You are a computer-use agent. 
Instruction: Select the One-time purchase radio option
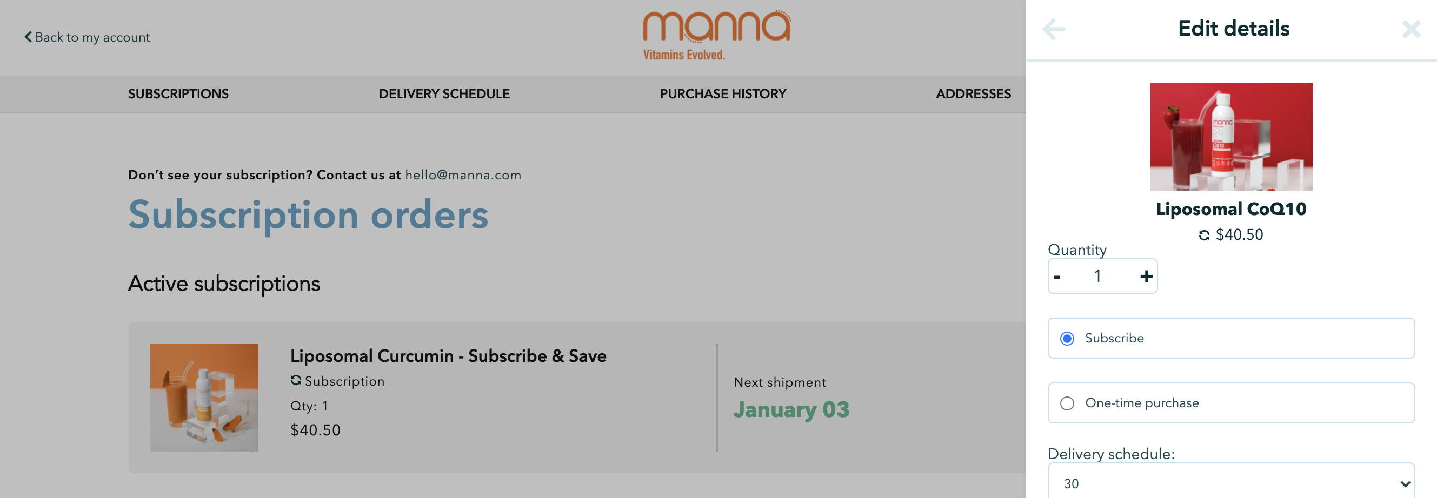click(1067, 403)
